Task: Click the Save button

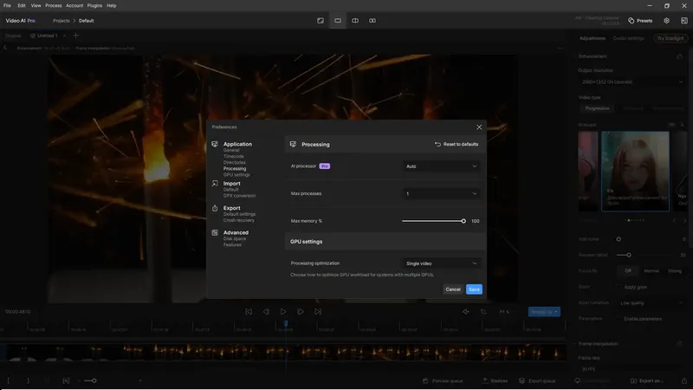Action: [x=474, y=289]
